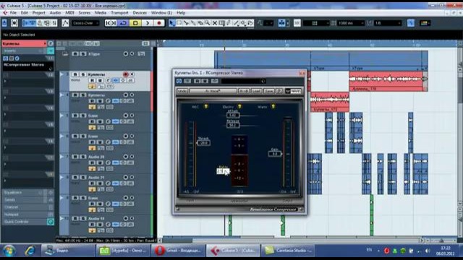Open the Transport menu

(119, 13)
